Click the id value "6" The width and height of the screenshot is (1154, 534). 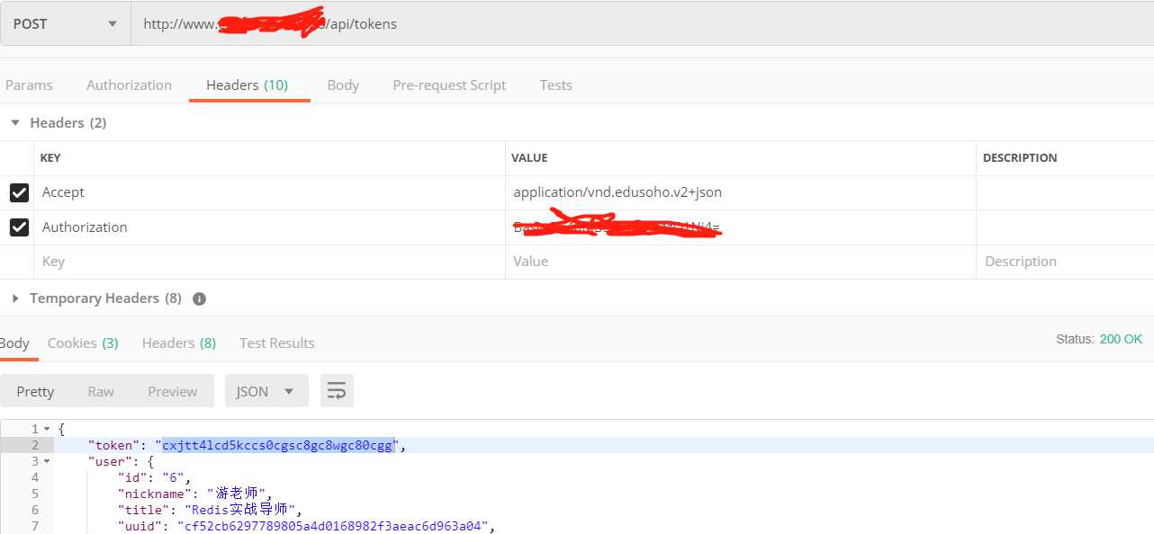[x=173, y=477]
